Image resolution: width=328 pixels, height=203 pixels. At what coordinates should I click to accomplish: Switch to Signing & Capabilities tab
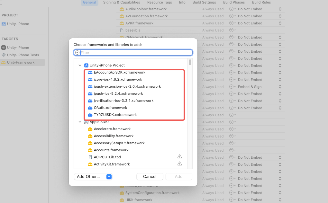coord(122,3)
